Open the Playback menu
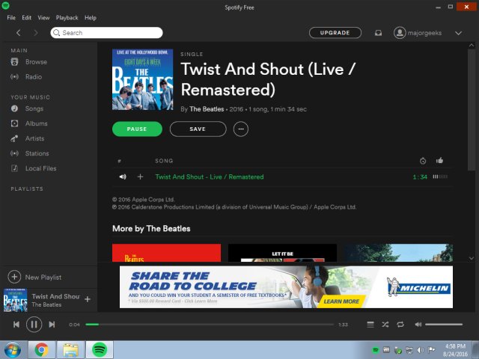This screenshot has width=479, height=359. point(67,18)
